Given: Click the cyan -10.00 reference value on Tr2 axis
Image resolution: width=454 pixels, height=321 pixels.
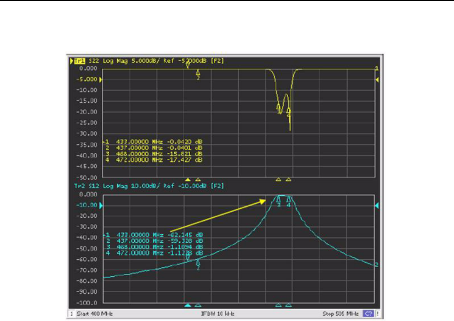Looking at the screenshot, I should (87, 205).
